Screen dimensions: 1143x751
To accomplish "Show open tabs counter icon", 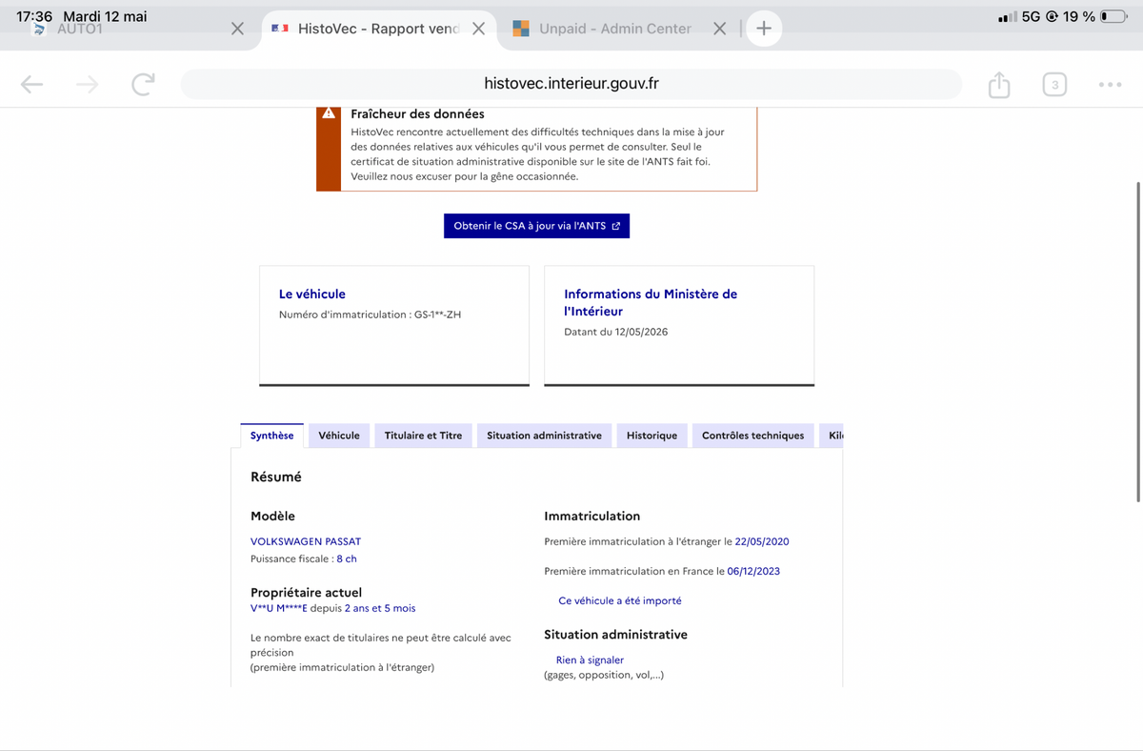I will (x=1053, y=85).
